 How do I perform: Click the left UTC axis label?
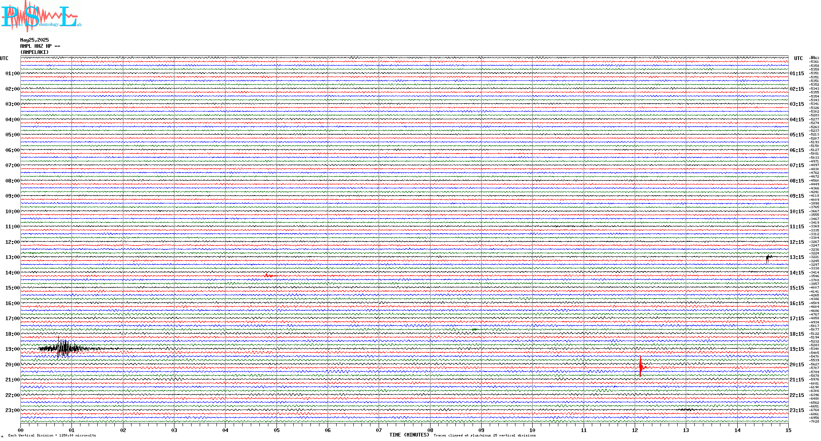click(4, 58)
